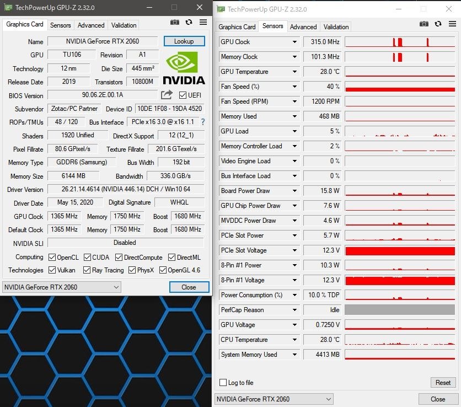
Task: Toggle the OpenGL 4.6 checkbox
Action: pyautogui.click(x=163, y=270)
